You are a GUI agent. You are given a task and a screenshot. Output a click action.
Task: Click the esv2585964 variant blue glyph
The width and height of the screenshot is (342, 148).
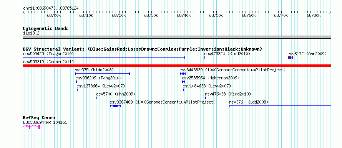[x=183, y=82]
